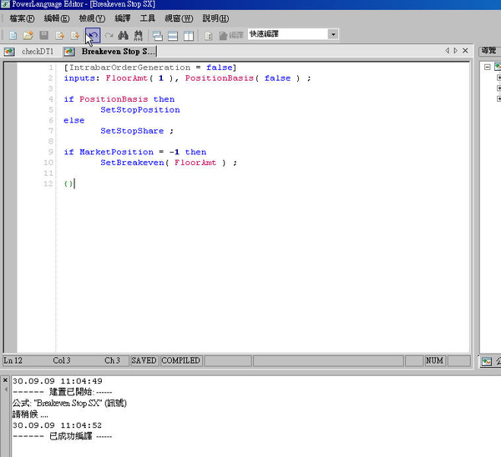Click the Undo arrow toolbar icon
The image size is (501, 457).
click(x=93, y=35)
